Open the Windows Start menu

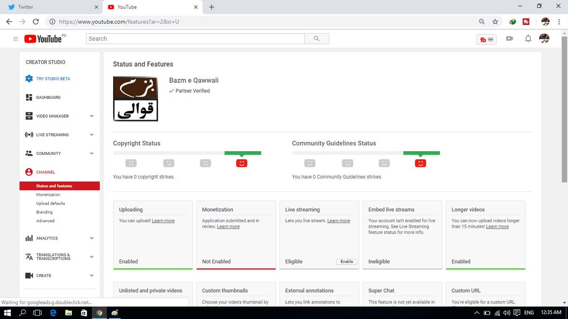pyautogui.click(x=8, y=313)
